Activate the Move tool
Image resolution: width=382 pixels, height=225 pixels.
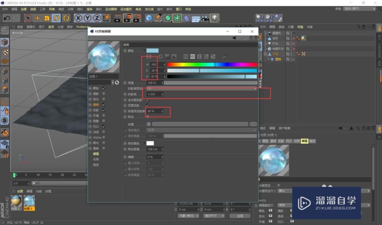37,18
